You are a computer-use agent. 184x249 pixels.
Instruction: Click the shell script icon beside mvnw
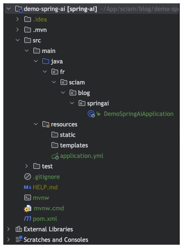(x=28, y=197)
